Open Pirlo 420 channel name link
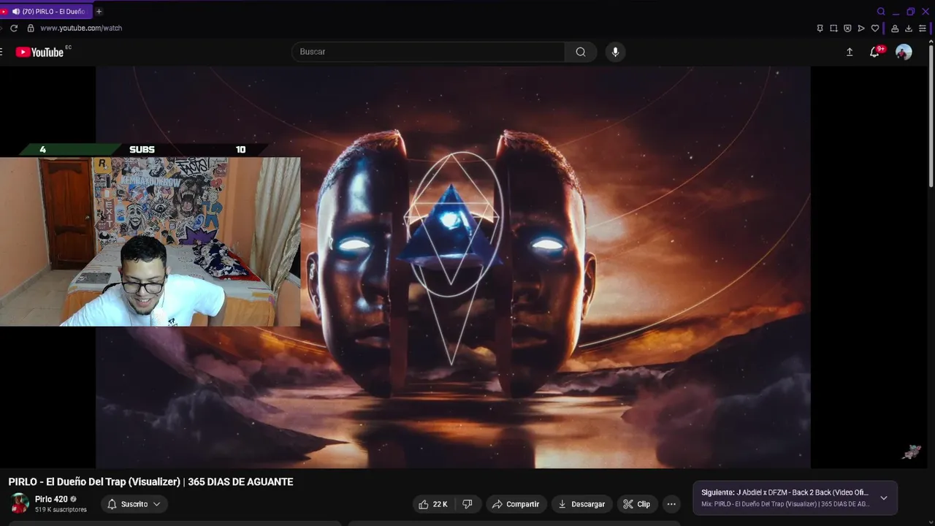Screen dimensions: 935x526 (51, 500)
